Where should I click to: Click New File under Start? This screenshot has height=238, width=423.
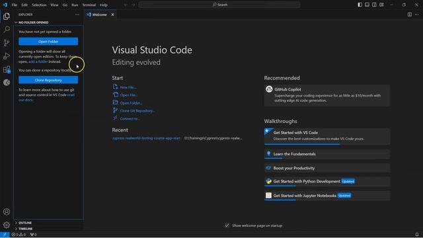click(125, 87)
